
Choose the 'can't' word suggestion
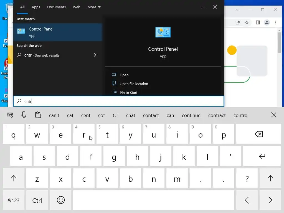[54, 115]
